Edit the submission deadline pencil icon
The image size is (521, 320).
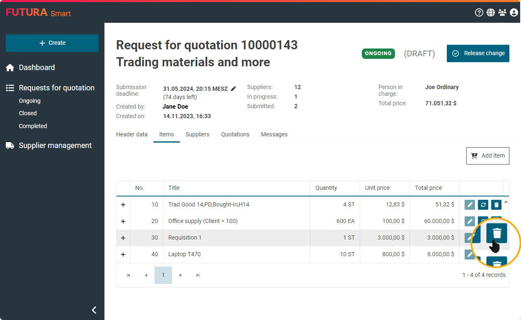pyautogui.click(x=233, y=89)
